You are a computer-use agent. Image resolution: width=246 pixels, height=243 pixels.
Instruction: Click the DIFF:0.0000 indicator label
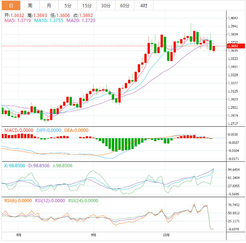[49, 130]
